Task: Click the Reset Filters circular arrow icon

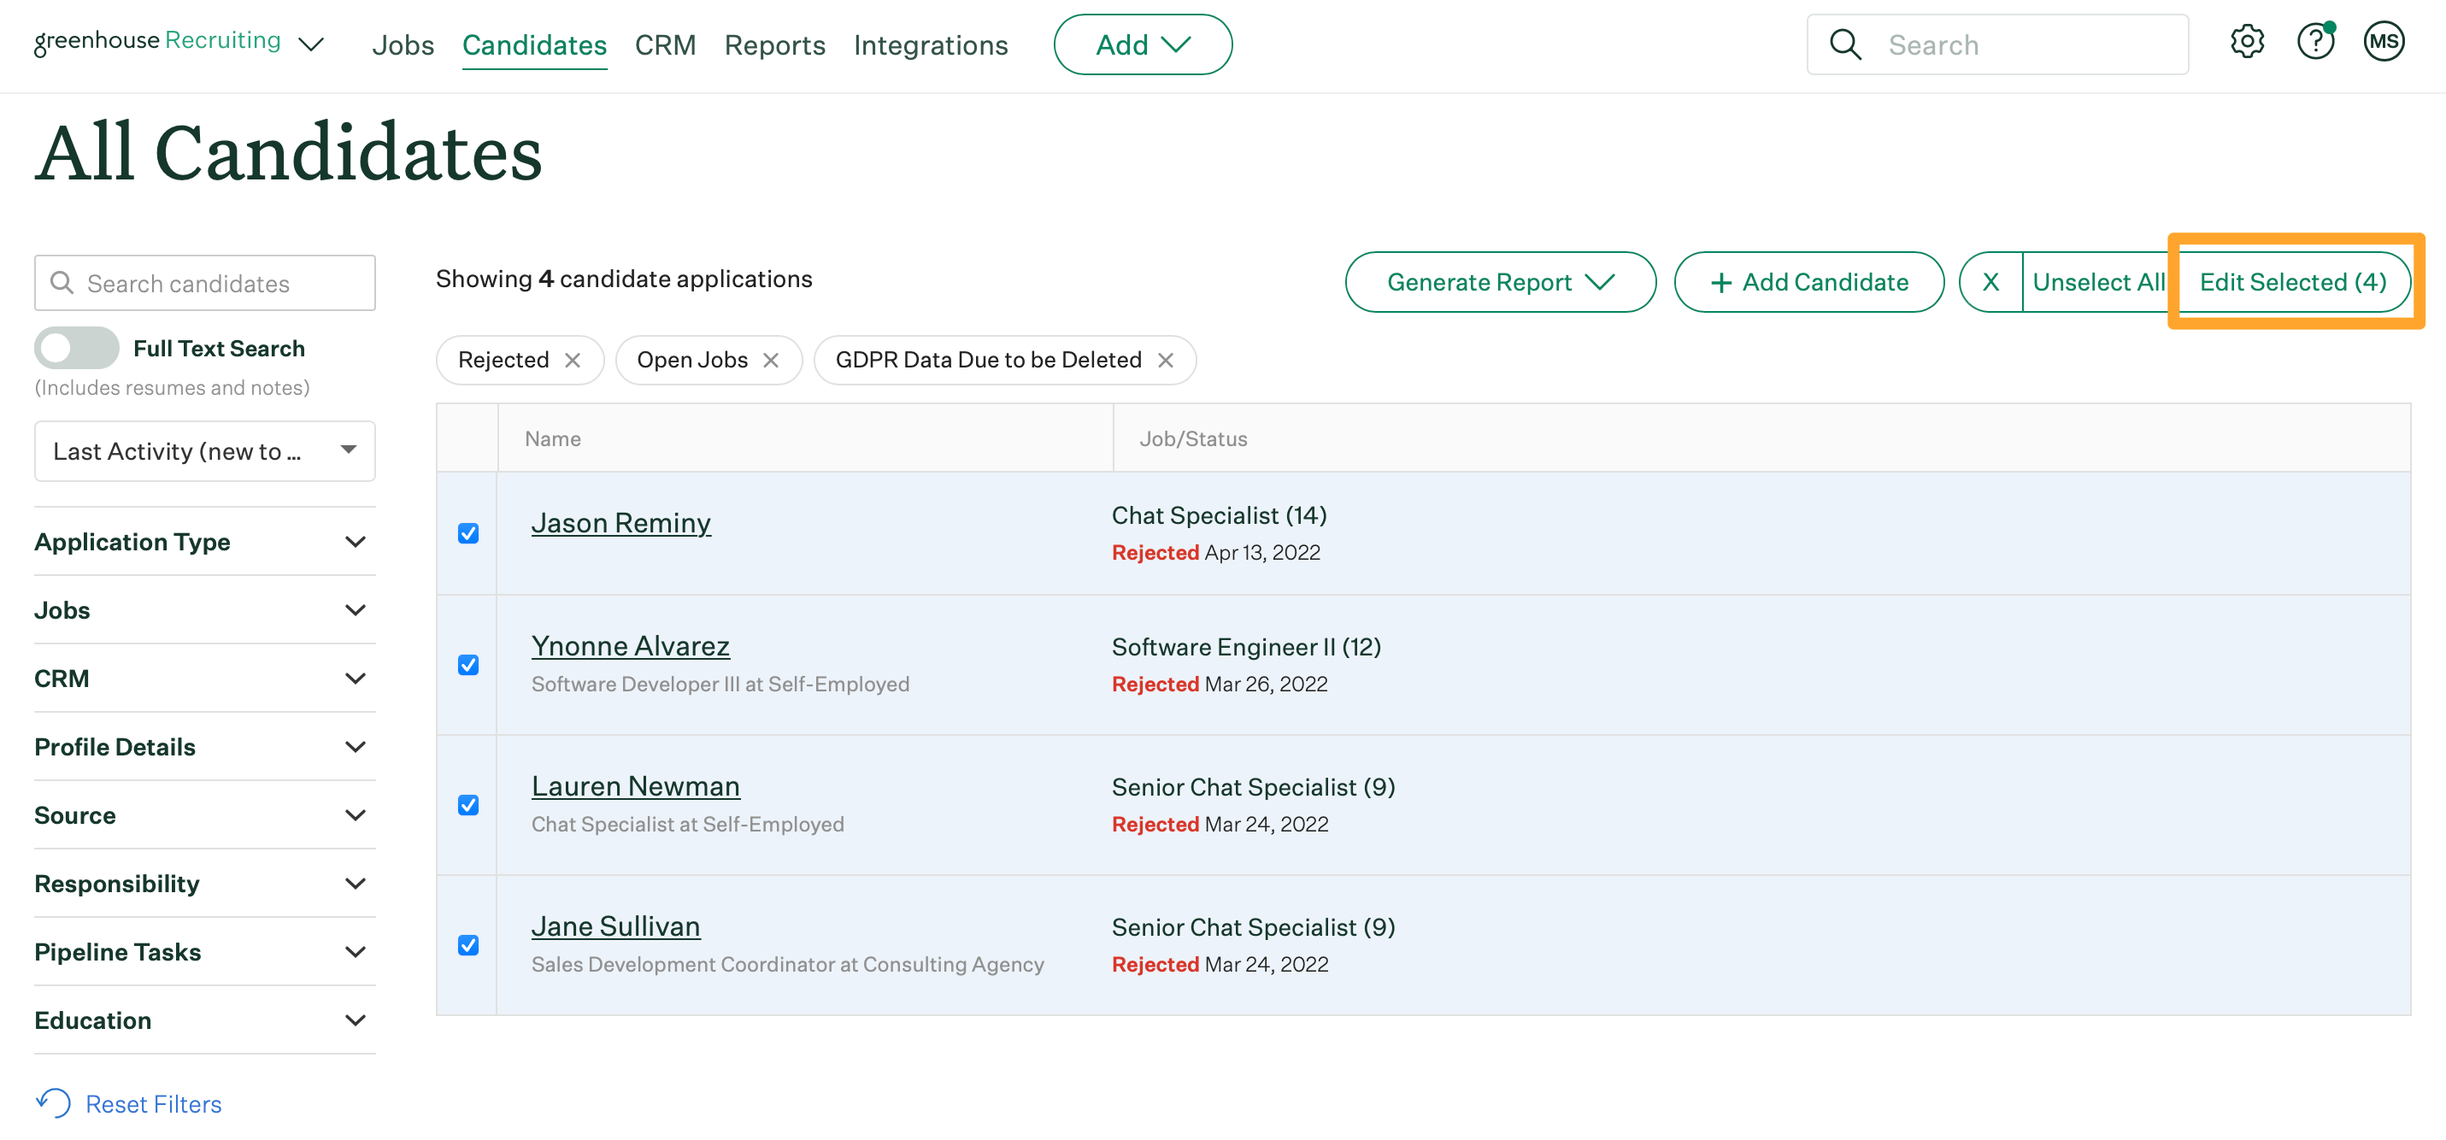Action: pos(54,1103)
